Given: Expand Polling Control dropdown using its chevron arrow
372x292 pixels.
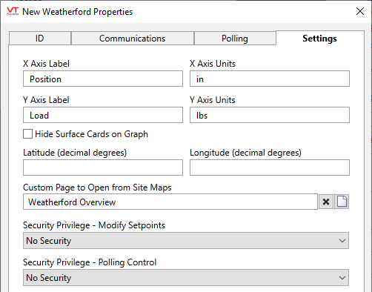Looking at the screenshot, I should tap(342, 278).
